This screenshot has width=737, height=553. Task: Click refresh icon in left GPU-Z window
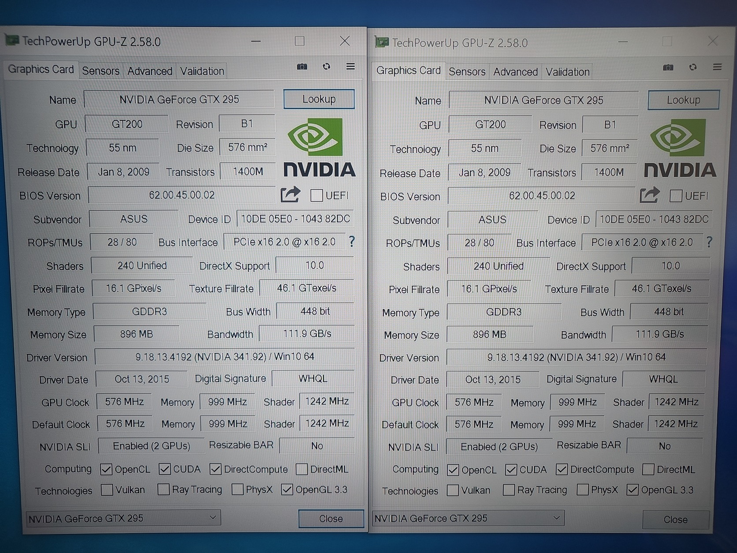click(326, 67)
